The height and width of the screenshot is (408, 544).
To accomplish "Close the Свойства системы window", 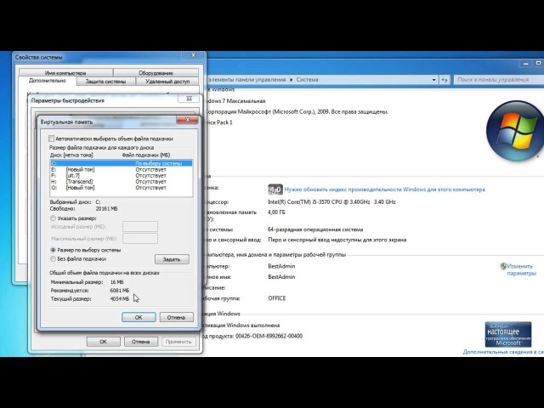I will click(193, 55).
